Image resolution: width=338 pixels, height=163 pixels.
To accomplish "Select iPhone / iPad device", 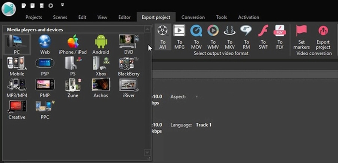I will pos(72,44).
